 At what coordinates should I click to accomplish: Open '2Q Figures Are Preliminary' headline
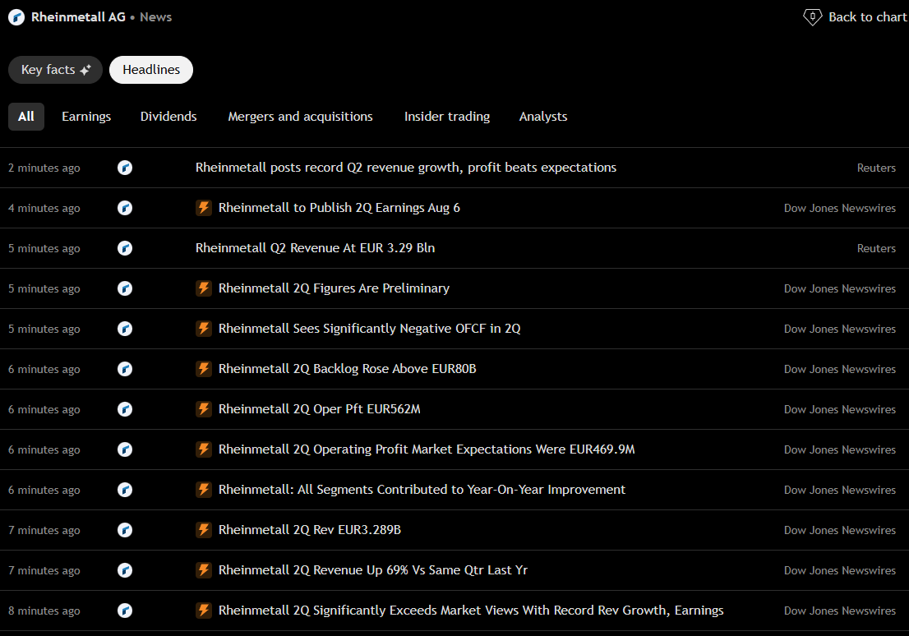pyautogui.click(x=334, y=288)
